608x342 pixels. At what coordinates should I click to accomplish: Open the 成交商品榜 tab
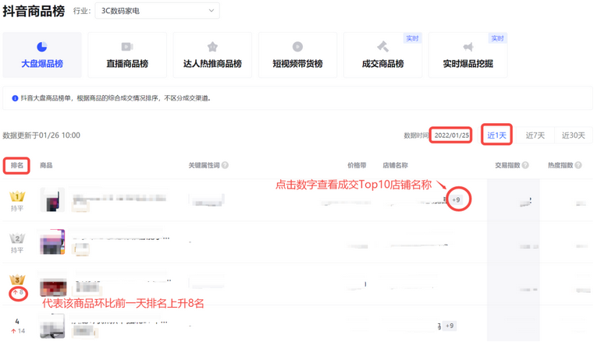point(382,55)
